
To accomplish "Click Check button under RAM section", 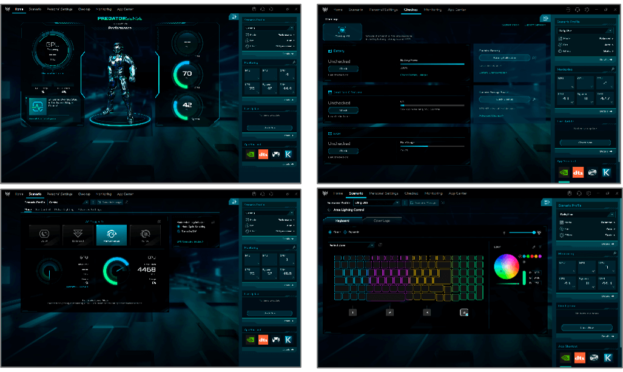I will (343, 151).
